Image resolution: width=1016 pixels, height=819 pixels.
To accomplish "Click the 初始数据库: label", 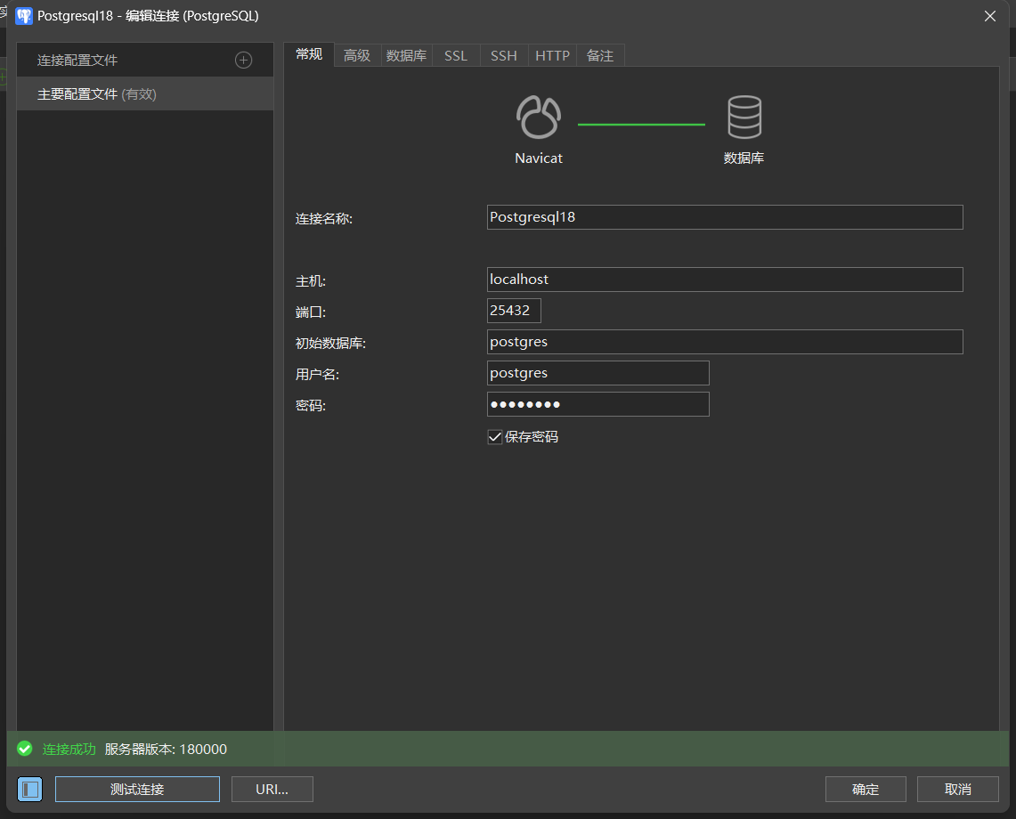I will [x=330, y=343].
